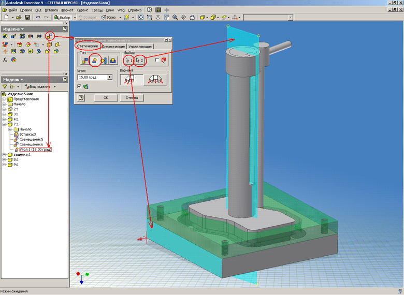Click the Look At toolbar icon

tap(192, 17)
